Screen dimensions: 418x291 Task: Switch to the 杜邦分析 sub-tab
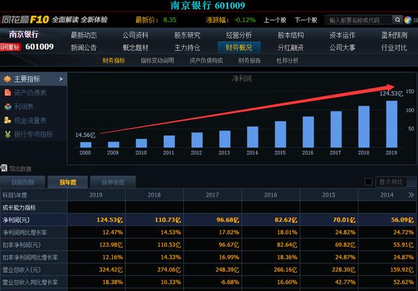pos(287,61)
